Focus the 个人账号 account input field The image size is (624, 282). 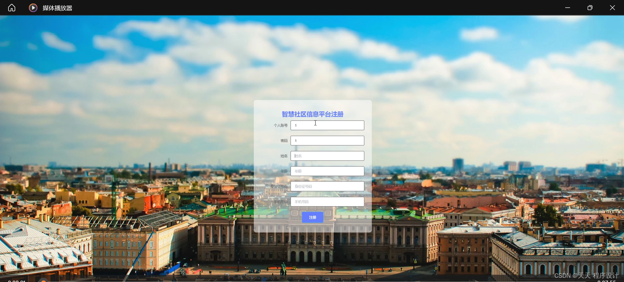(327, 125)
